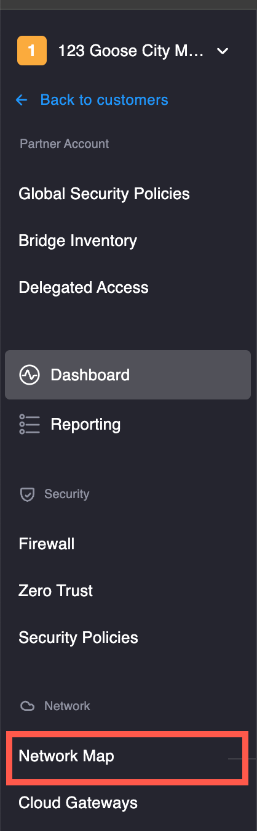Click the back arrow icon

tap(22, 100)
